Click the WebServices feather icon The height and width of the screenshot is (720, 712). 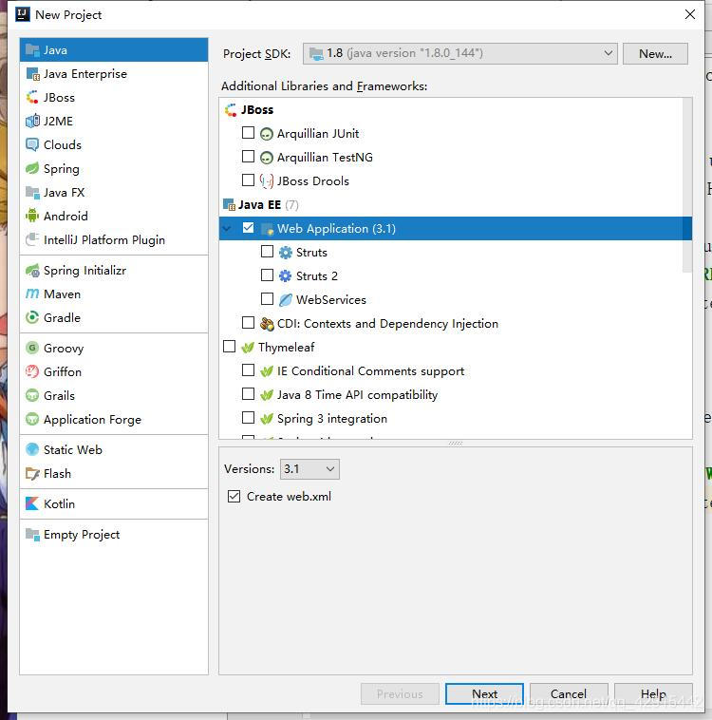[285, 300]
